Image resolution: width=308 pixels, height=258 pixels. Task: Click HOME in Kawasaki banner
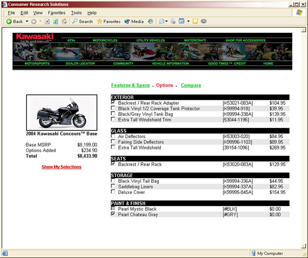[269, 64]
